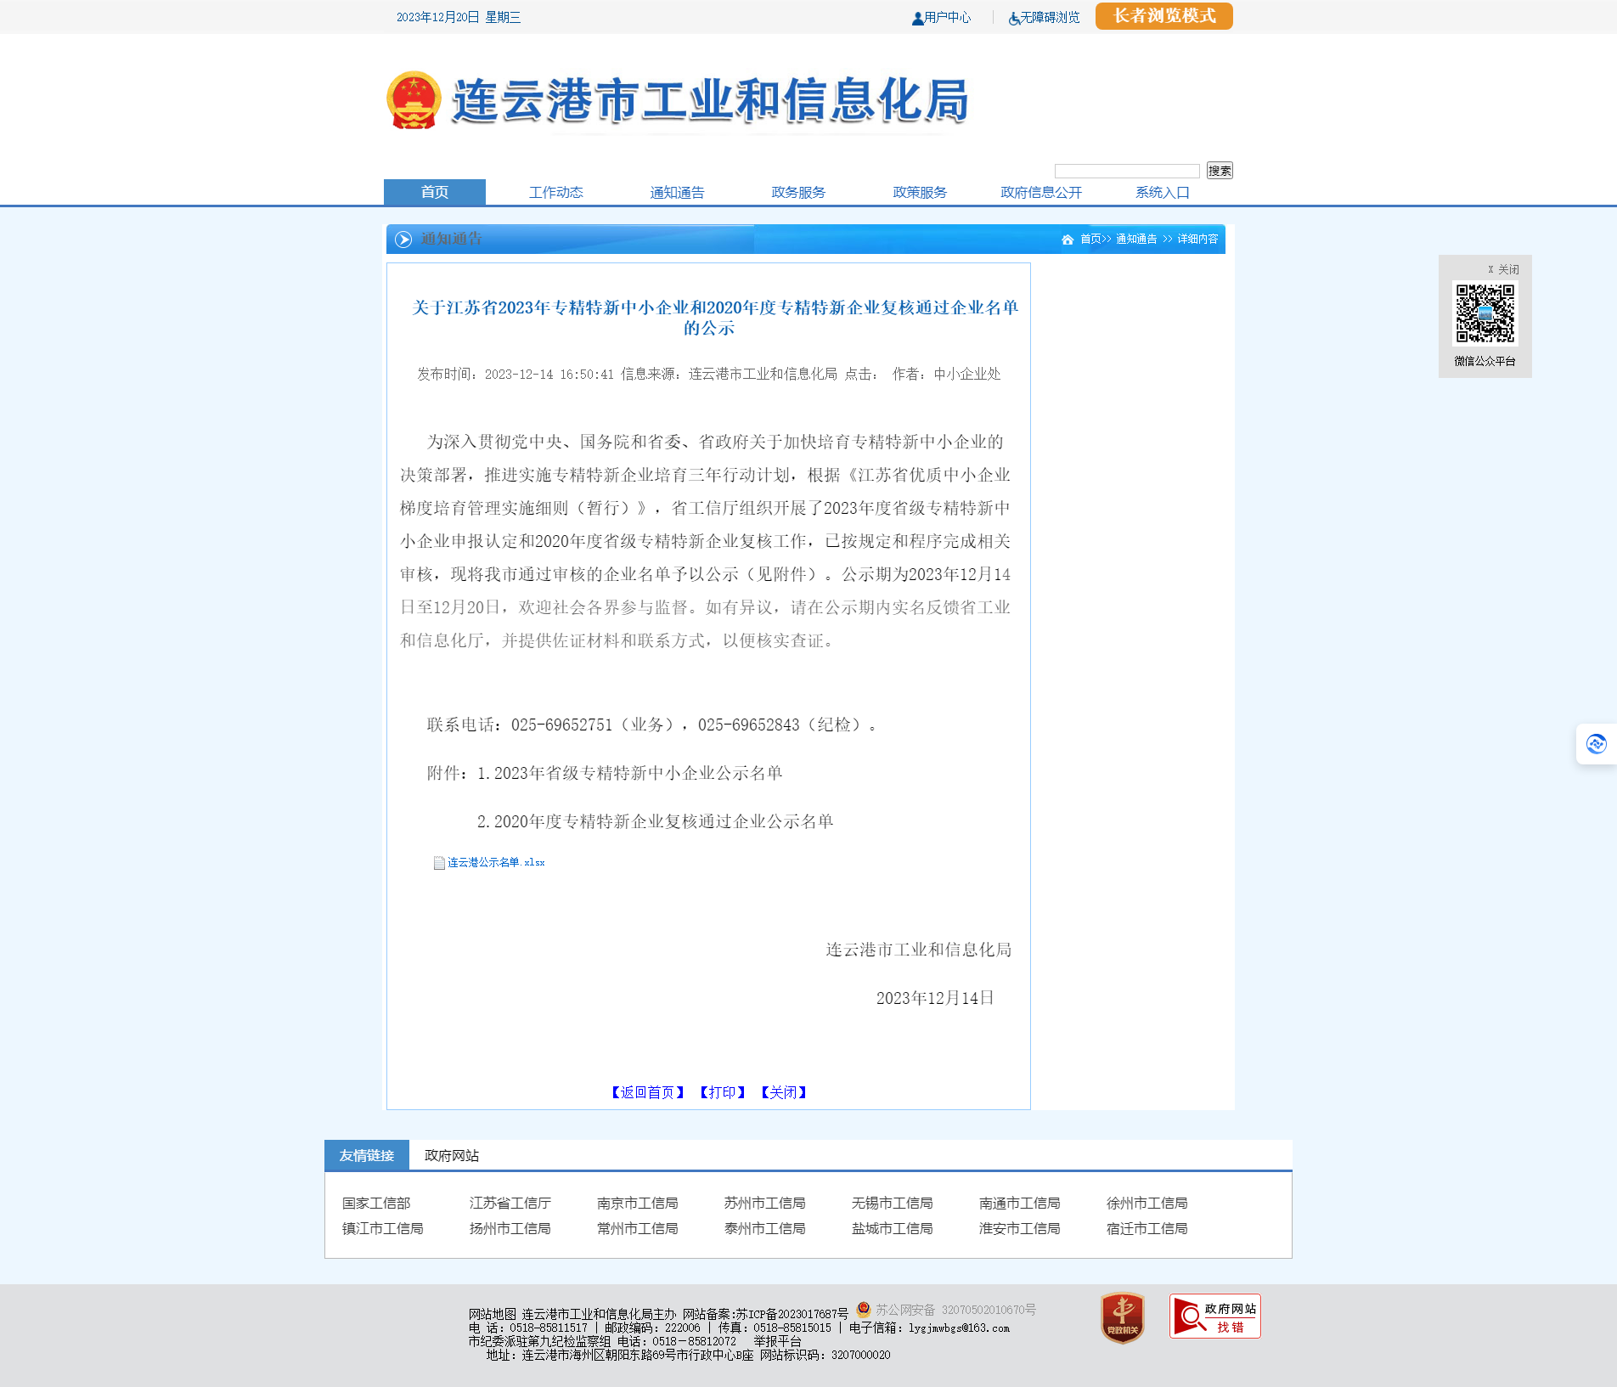1617x1387 pixels.
Task: Close the WeChat QR code panel
Action: pos(1502,269)
